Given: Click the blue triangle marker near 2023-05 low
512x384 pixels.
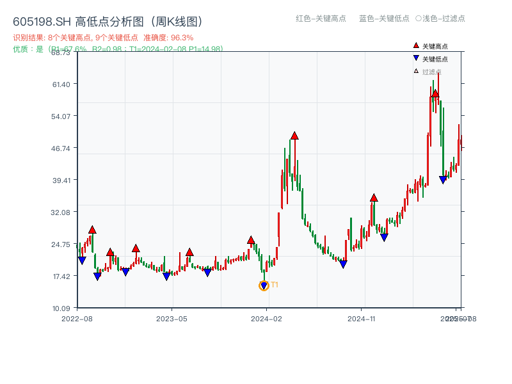Looking at the screenshot, I should point(166,276).
